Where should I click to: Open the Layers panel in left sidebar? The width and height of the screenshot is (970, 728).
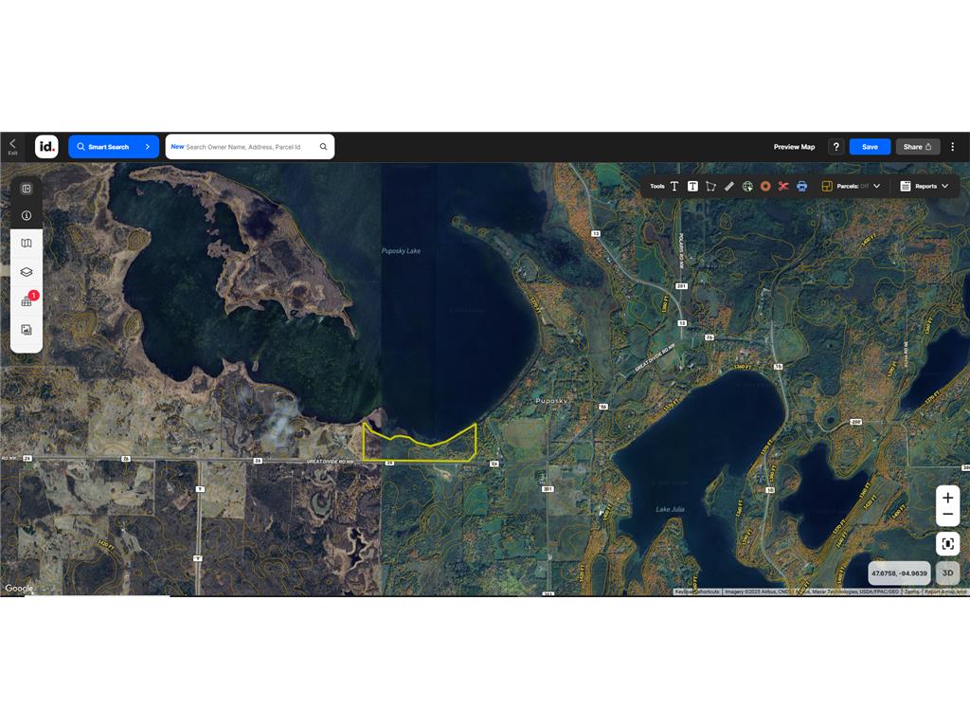tap(26, 273)
